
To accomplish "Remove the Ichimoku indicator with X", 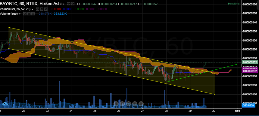I will coord(46,9).
